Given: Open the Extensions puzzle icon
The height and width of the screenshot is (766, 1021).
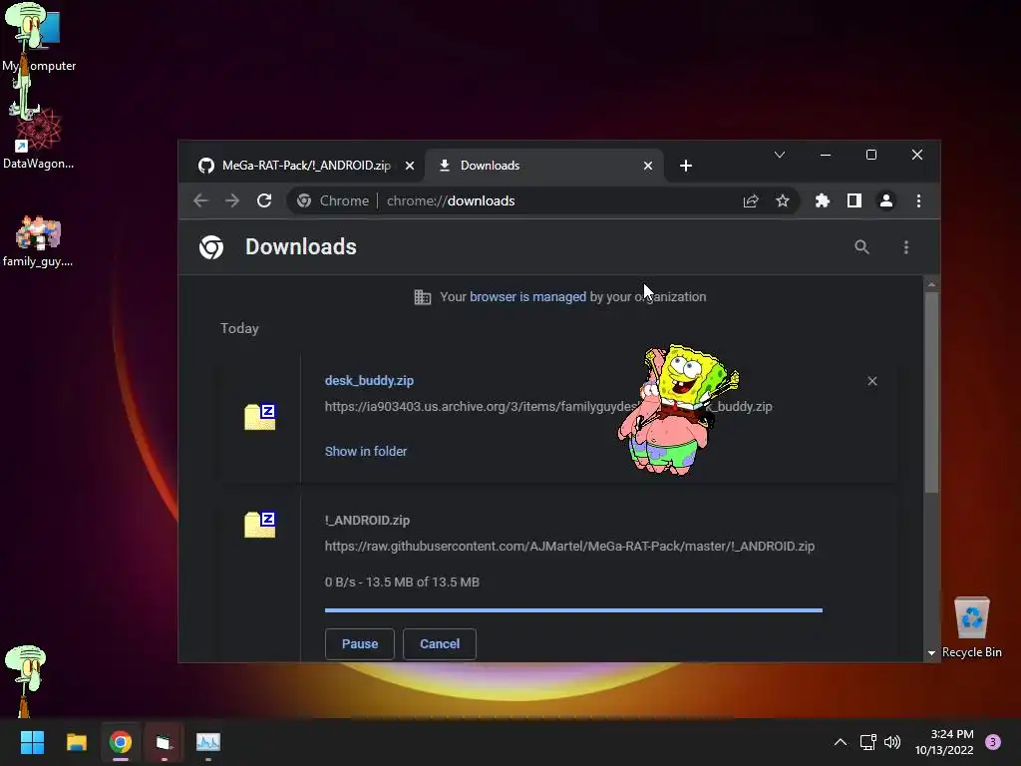Looking at the screenshot, I should pyautogui.click(x=823, y=200).
